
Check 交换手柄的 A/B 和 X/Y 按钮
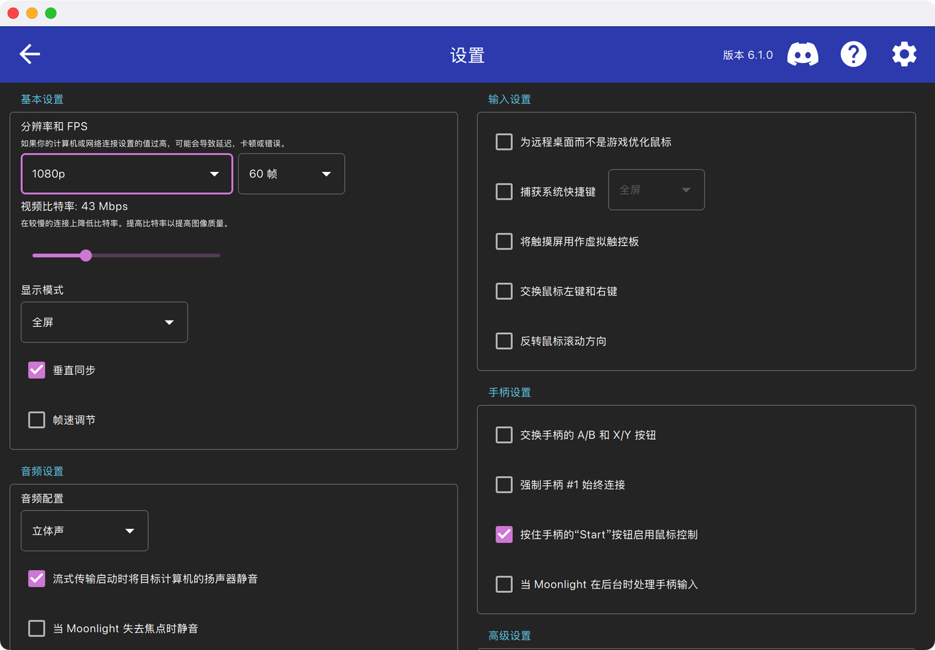coord(505,435)
